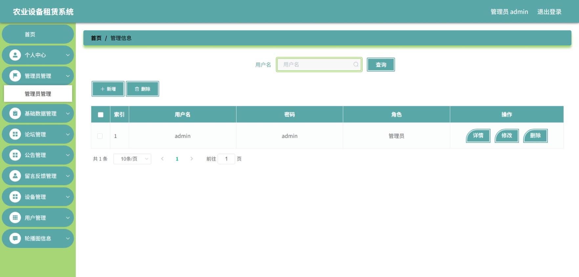Open the 设备管理 menu label
The width and height of the screenshot is (579, 277).
tap(35, 197)
